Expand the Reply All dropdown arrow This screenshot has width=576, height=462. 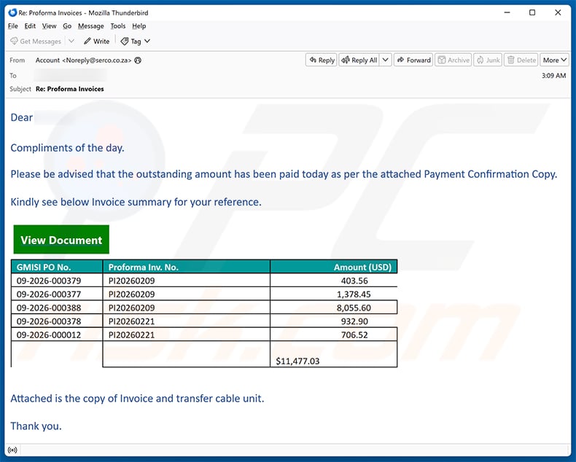click(x=385, y=60)
